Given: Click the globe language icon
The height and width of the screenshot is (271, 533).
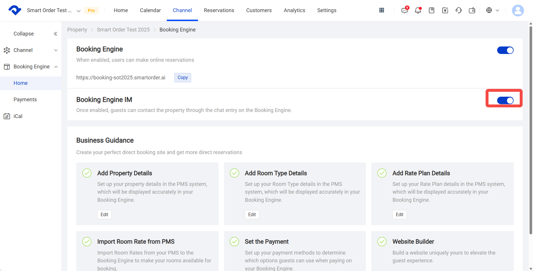Looking at the screenshot, I should 489,10.
